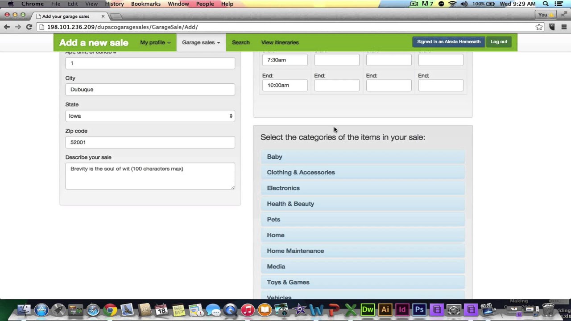Click the screen recording camera menu bar icon
The width and height of the screenshot is (571, 321).
tap(414, 4)
